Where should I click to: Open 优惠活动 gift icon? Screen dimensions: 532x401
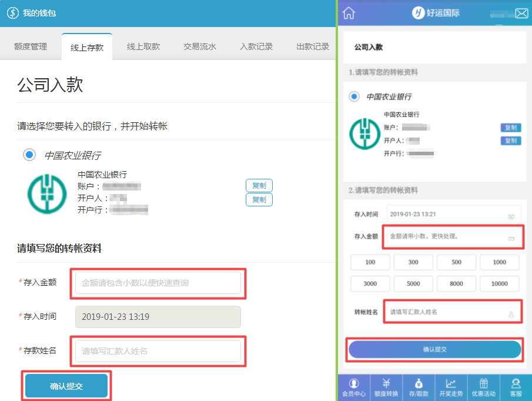(483, 387)
